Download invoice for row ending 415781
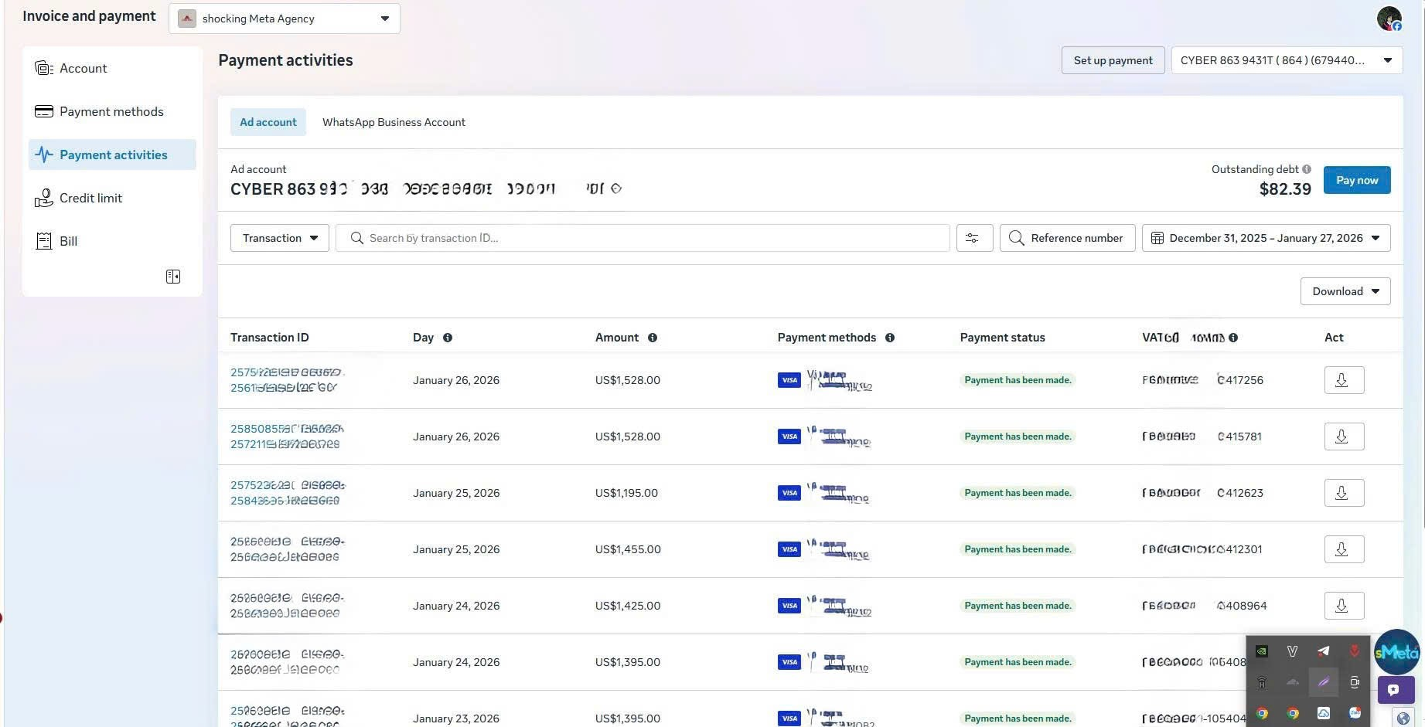 coord(1344,437)
